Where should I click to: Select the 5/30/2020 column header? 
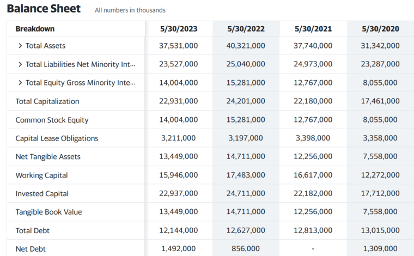click(x=380, y=29)
